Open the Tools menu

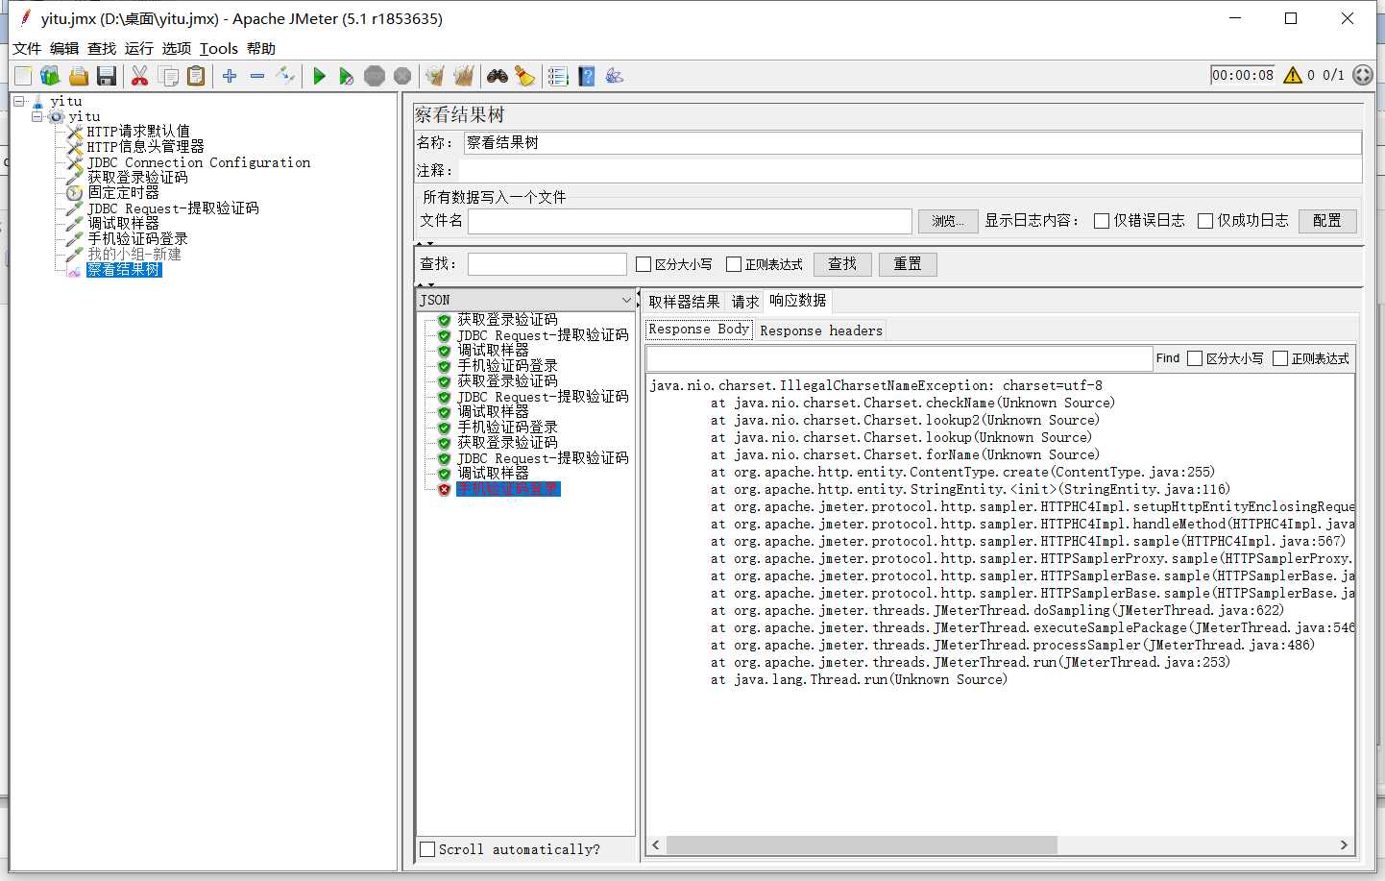coord(219,49)
